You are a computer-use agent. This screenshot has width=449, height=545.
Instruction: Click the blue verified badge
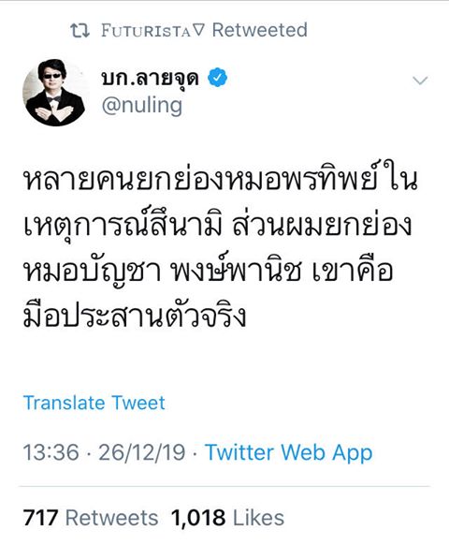point(217,78)
